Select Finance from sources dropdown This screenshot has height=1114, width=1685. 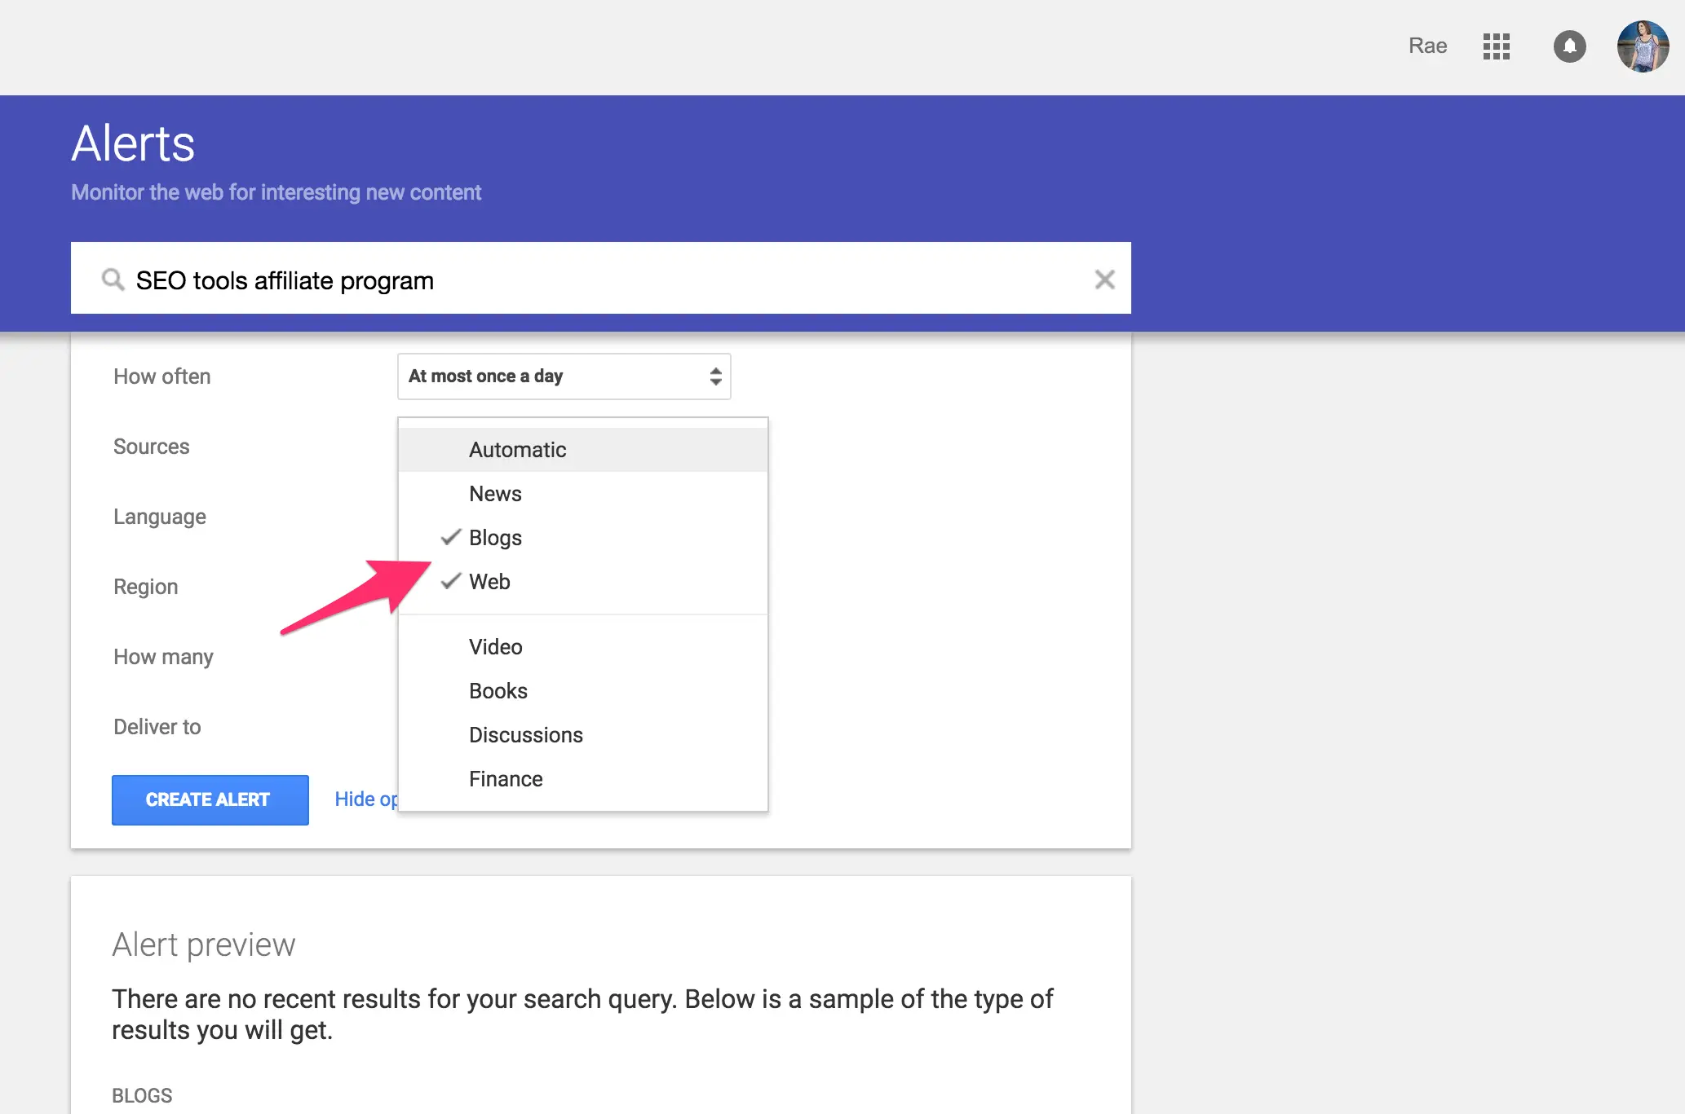(x=506, y=777)
